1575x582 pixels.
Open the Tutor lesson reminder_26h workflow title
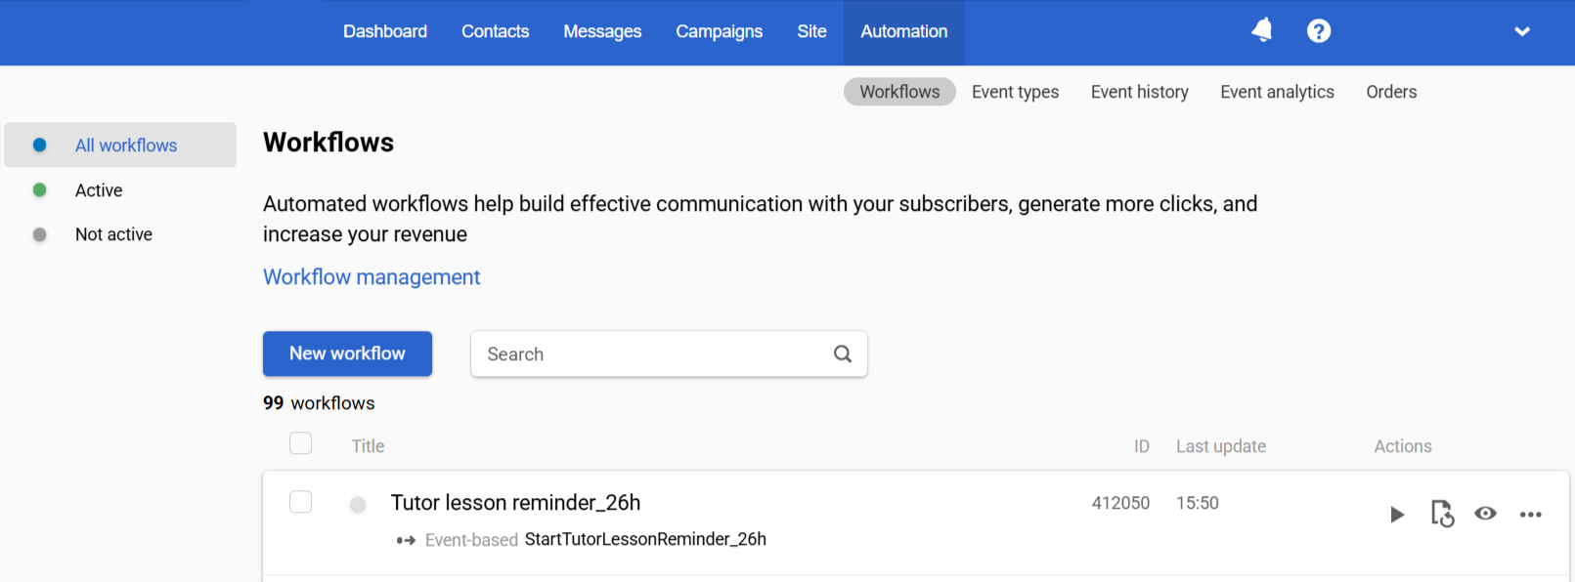[x=515, y=503]
